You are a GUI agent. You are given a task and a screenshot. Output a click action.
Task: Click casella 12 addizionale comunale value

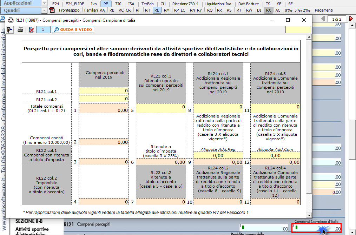[275, 162]
